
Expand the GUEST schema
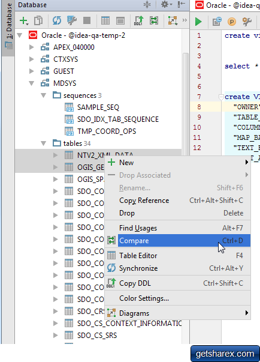[x=32, y=71]
